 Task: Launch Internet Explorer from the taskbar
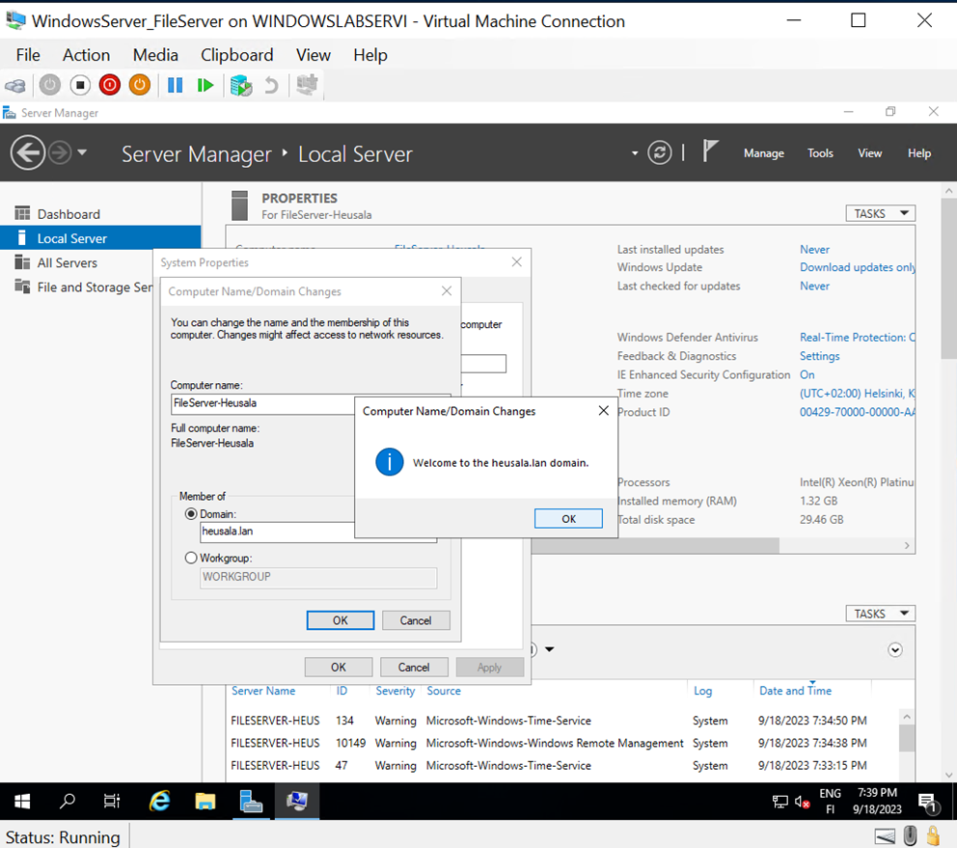click(159, 802)
